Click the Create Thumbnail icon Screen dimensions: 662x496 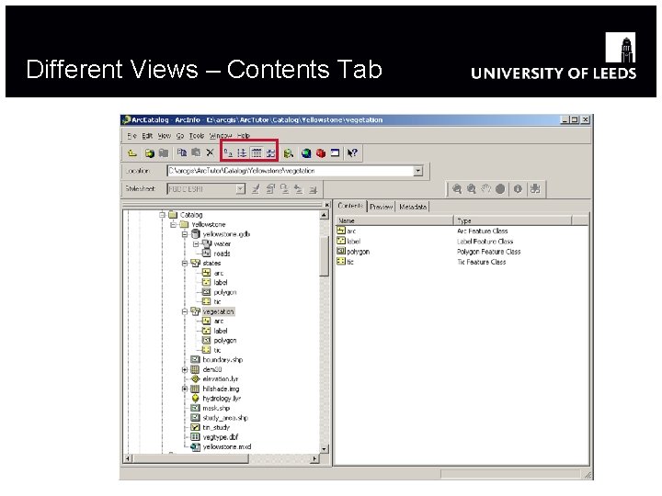(535, 189)
